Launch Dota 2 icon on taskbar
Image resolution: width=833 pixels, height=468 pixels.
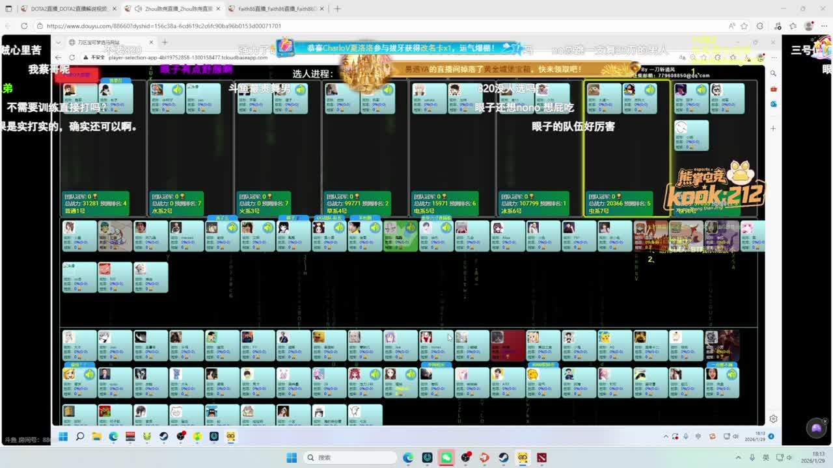[542, 458]
